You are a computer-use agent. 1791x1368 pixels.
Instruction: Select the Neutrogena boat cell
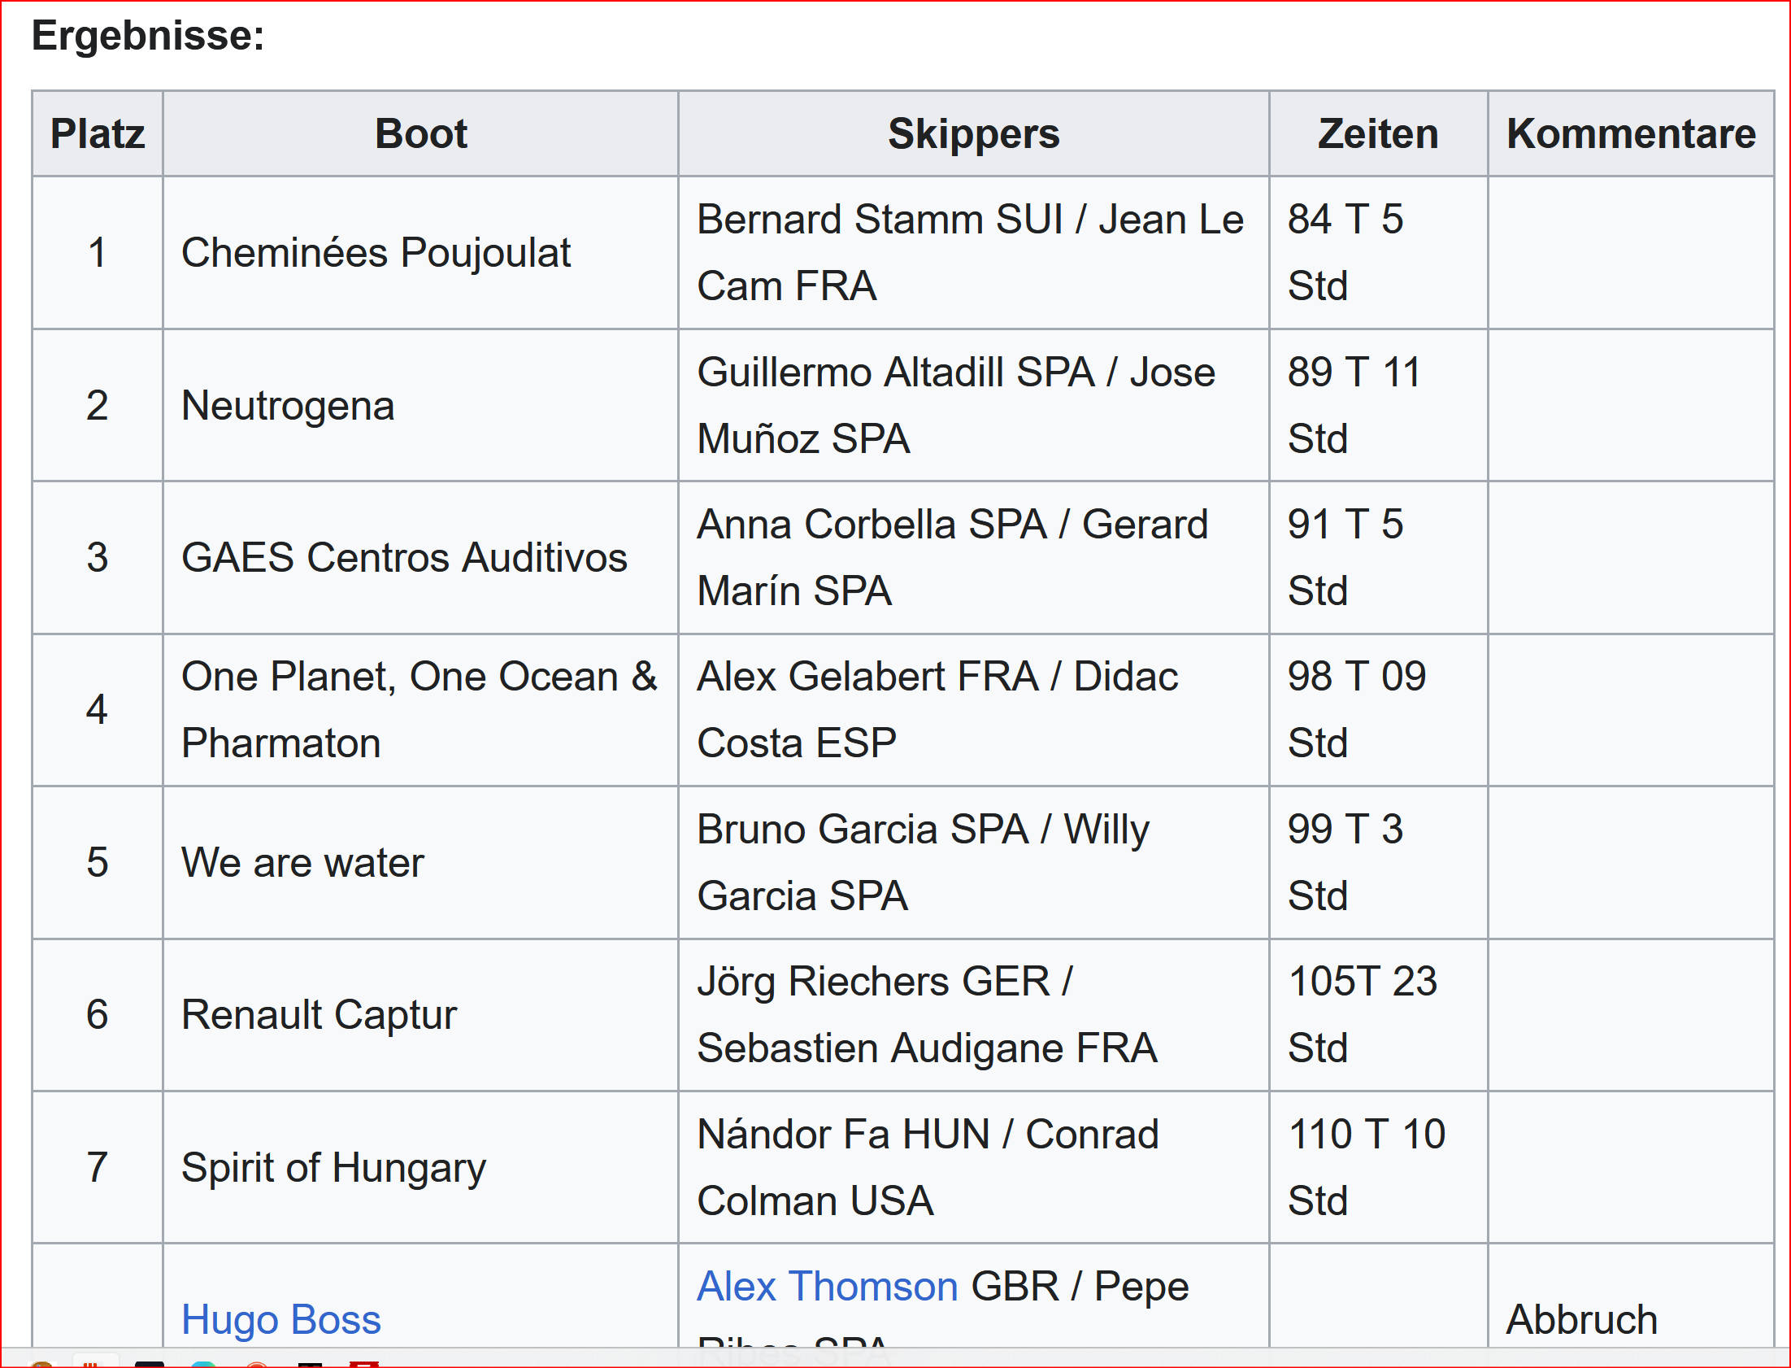tap(288, 406)
